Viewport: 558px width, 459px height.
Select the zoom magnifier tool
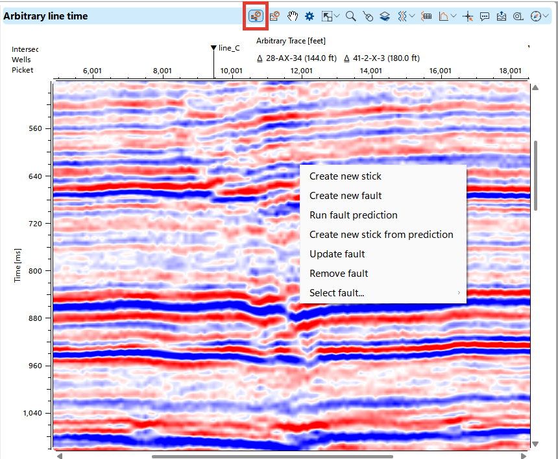point(350,16)
